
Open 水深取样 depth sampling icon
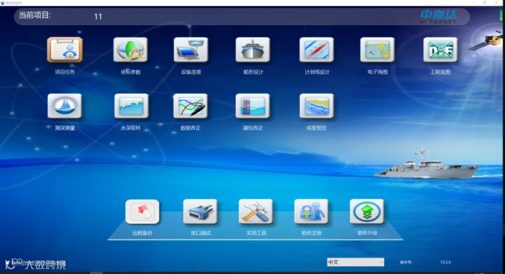click(x=131, y=106)
